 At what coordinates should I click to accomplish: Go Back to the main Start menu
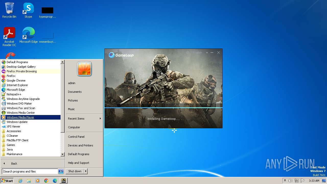point(32,164)
